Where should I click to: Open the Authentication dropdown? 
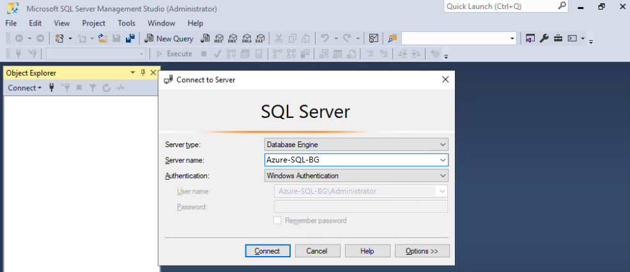pyautogui.click(x=443, y=175)
